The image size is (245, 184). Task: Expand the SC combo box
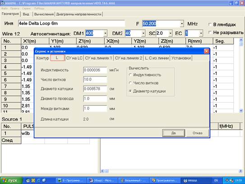170,33
